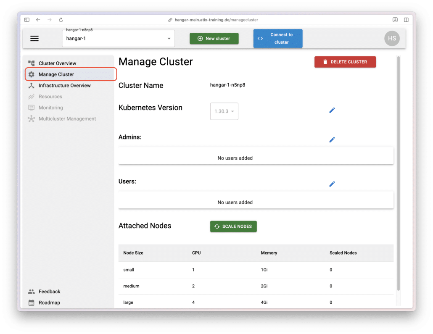Click the Connect to cluster button
This screenshot has width=433, height=334.
point(277,39)
